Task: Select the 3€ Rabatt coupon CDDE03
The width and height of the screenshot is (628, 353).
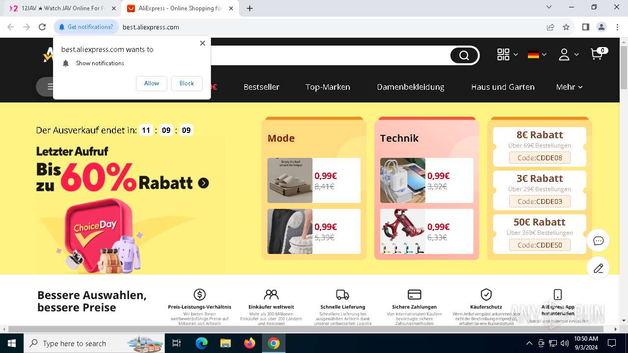Action: click(540, 190)
